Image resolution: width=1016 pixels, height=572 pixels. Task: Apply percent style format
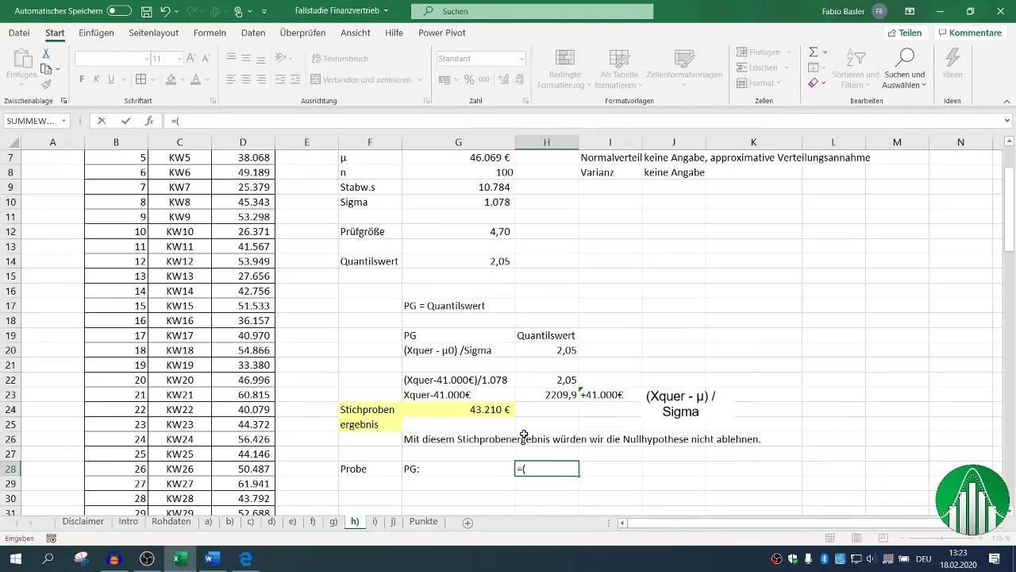(469, 79)
